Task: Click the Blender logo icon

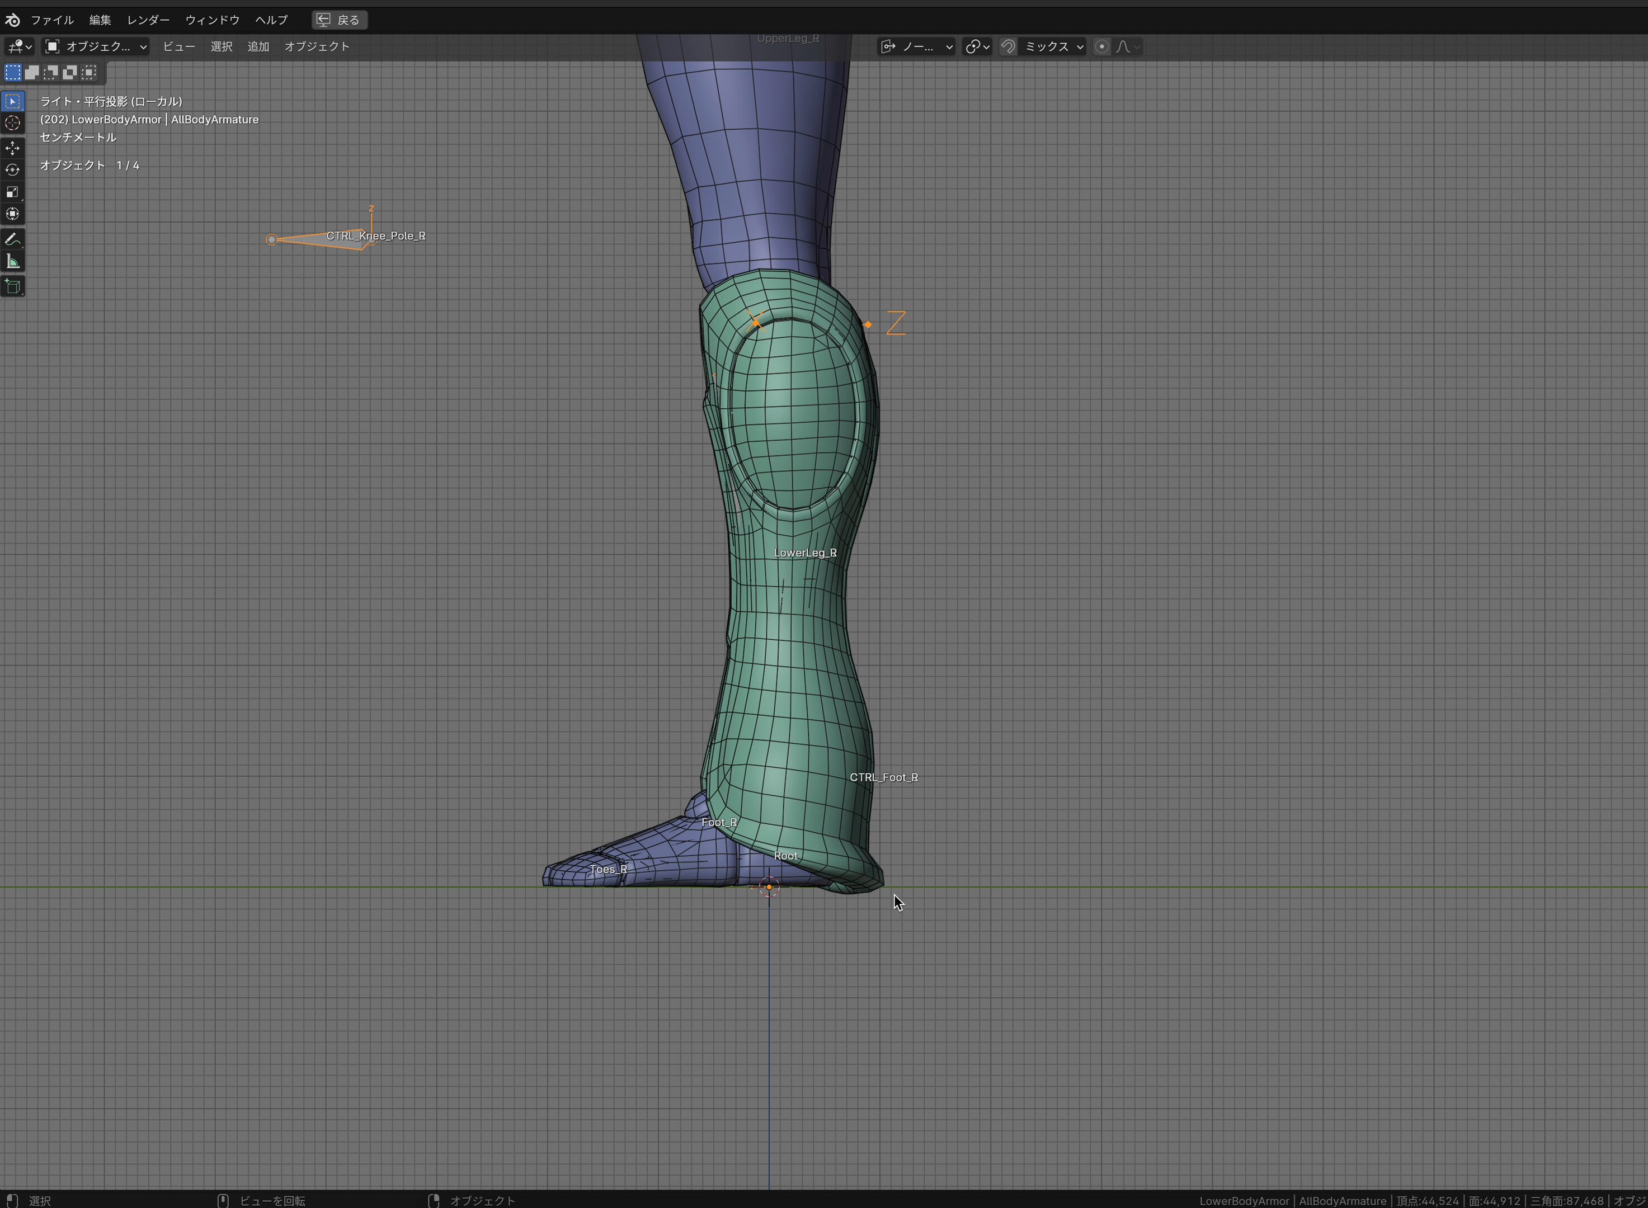Action: [12, 20]
